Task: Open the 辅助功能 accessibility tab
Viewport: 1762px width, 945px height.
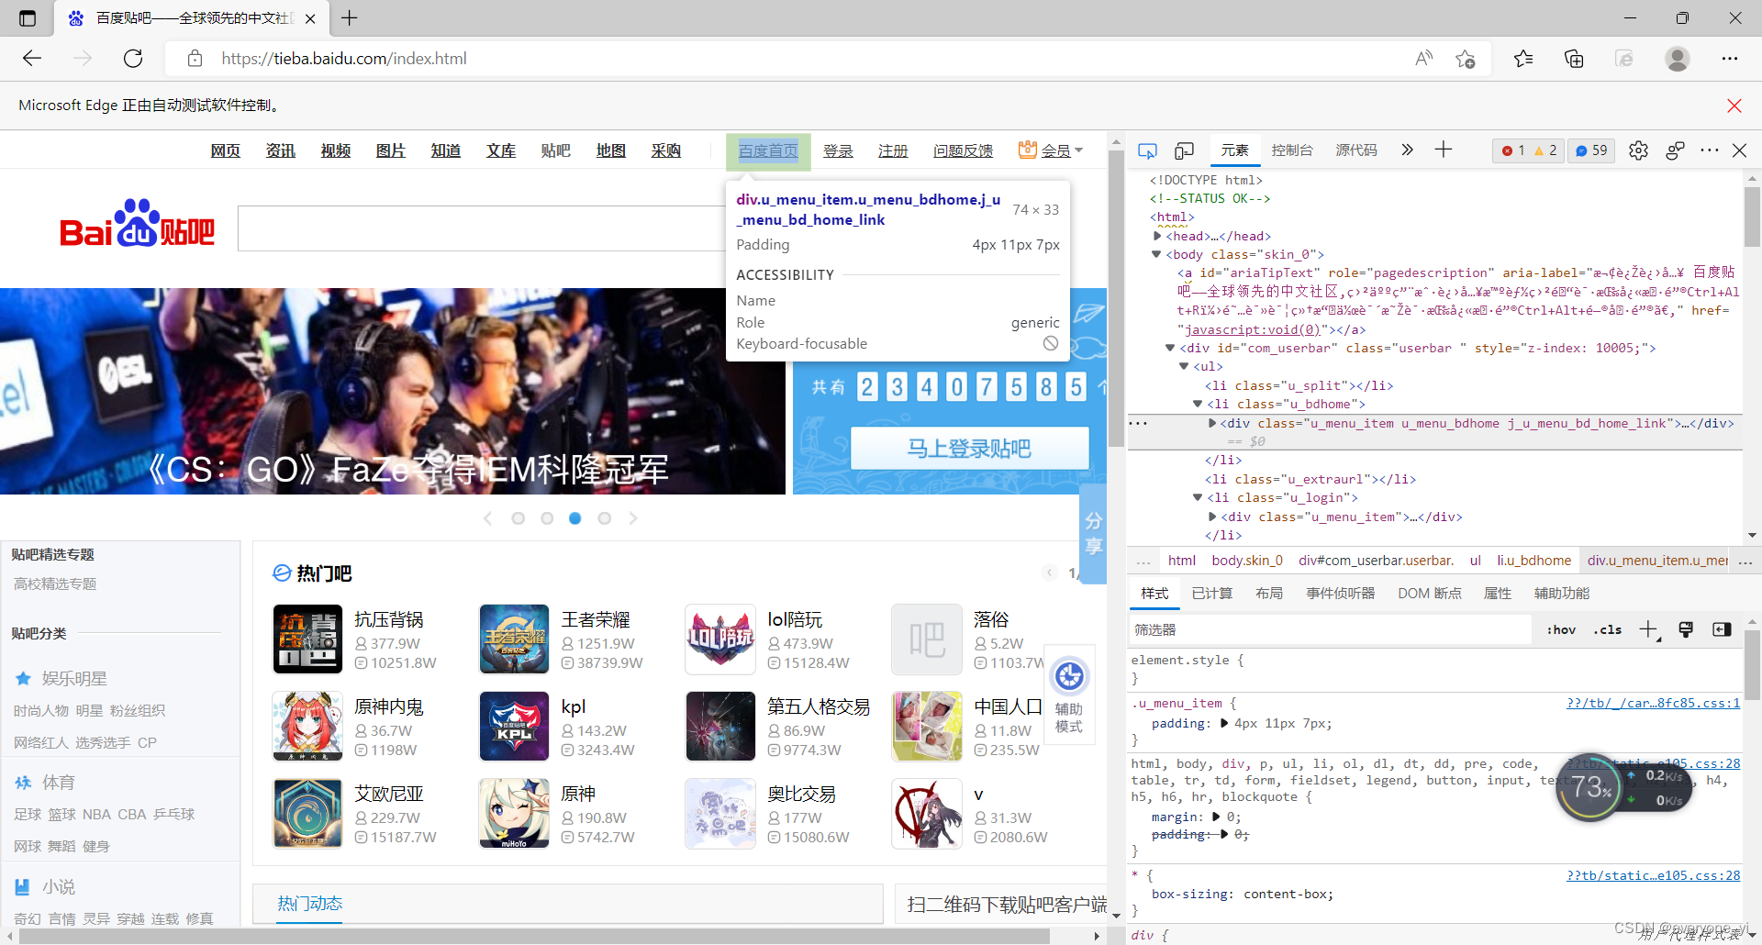Action: (1561, 594)
